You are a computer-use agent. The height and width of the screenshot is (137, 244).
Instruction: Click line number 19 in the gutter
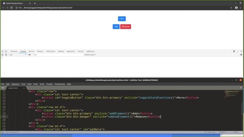coord(4,117)
